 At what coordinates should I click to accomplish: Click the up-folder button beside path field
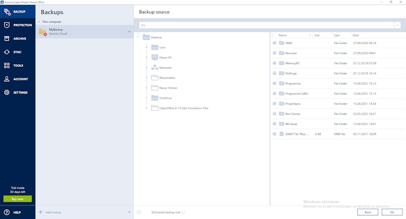[x=397, y=25]
